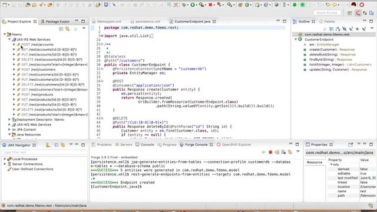Click the OpenShift red circular toolbar icon

pos(362,5)
